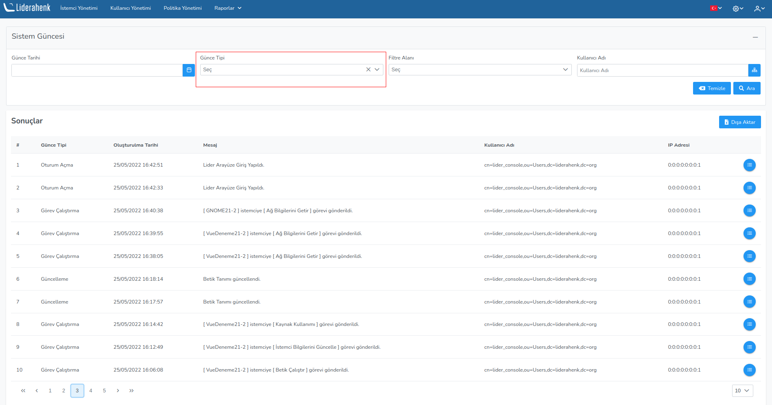The image size is (772, 405).
Task: Open details for log row 1
Action: click(749, 165)
